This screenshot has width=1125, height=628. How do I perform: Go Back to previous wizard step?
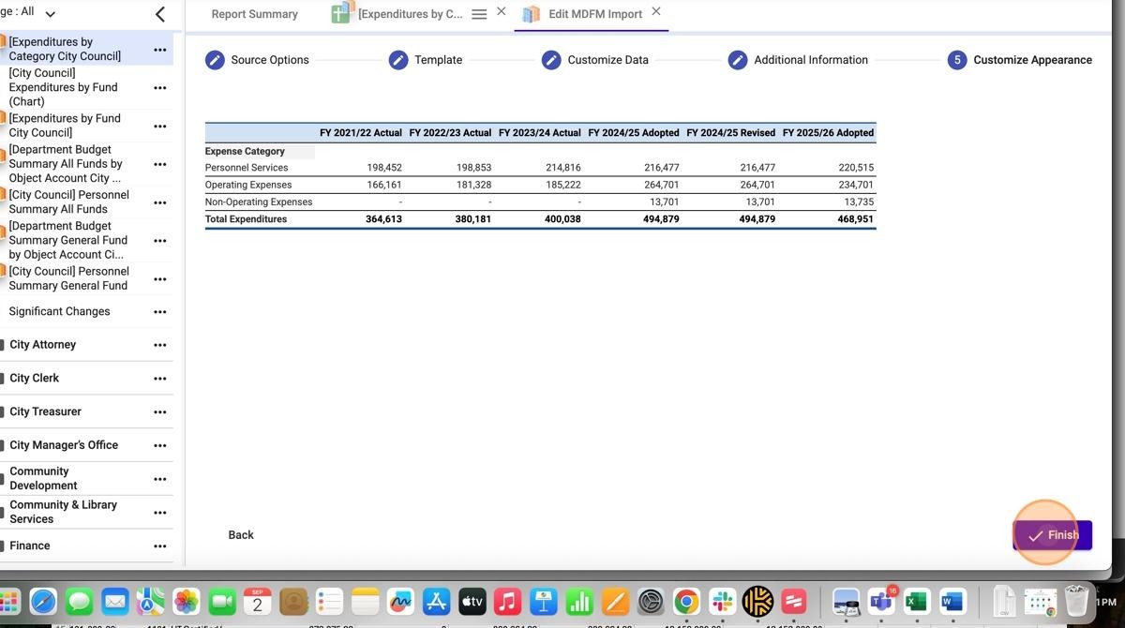click(241, 535)
